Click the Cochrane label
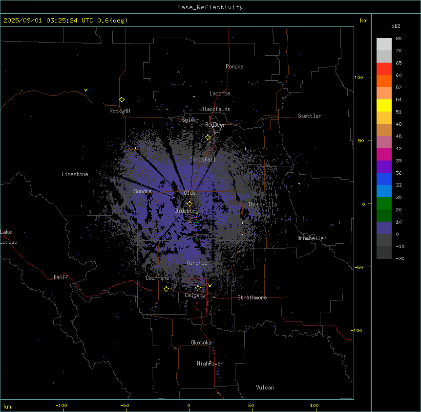The width and height of the screenshot is (421, 412). click(x=157, y=278)
